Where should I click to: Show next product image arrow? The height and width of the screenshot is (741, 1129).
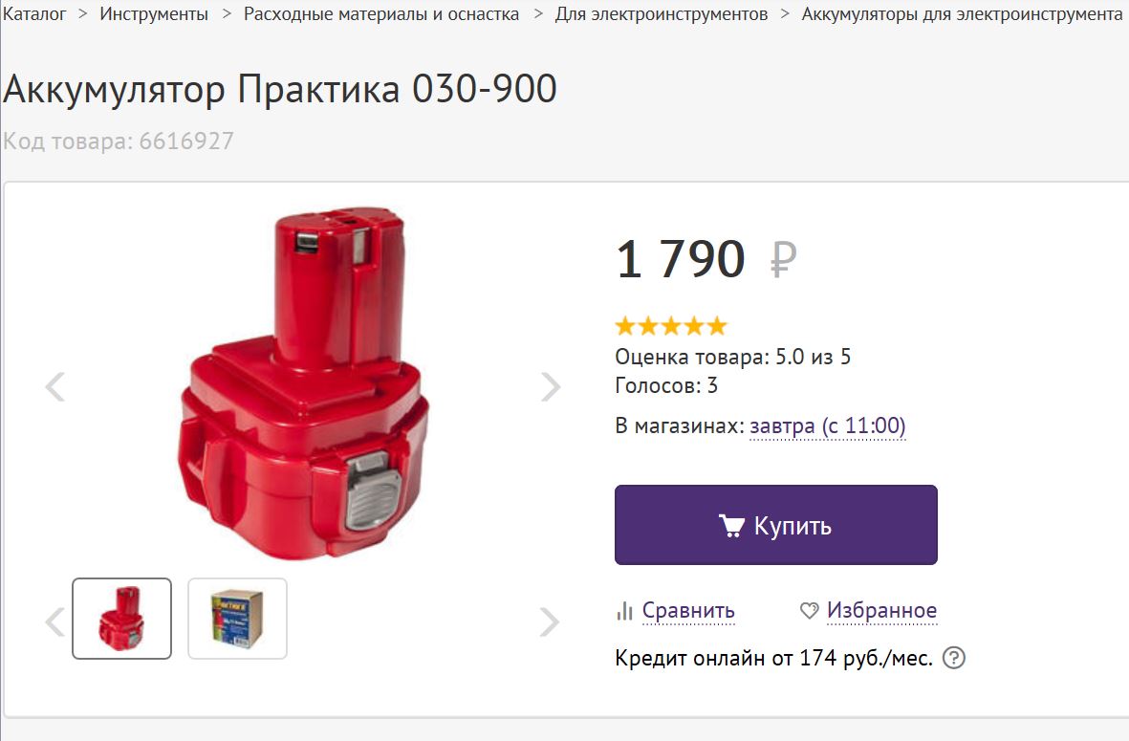pos(551,386)
